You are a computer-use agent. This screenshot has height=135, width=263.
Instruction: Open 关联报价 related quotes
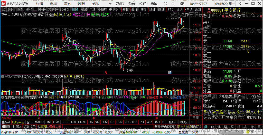[29, 127]
